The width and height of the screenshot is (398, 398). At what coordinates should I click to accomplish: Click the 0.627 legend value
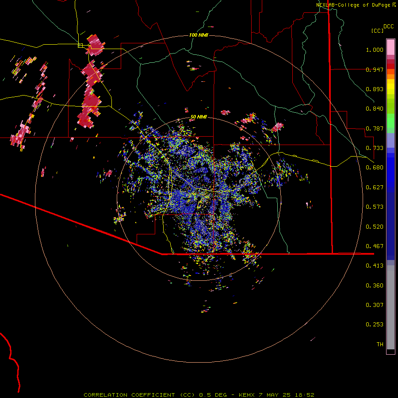(375, 188)
